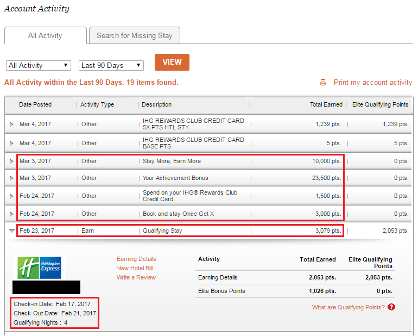Expand the 5X PTS HTL STY credit card row

[x=12, y=125]
